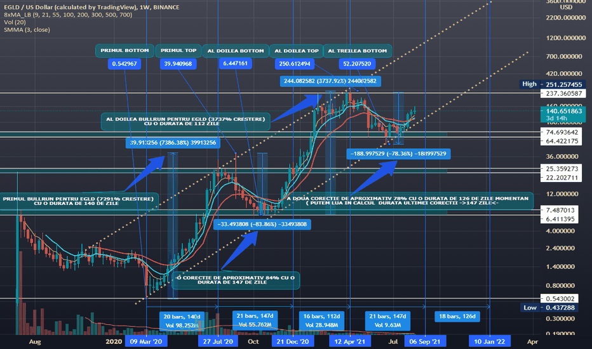
Task: Click the 22.202711 horizontal line price tag
Action: pos(562,178)
